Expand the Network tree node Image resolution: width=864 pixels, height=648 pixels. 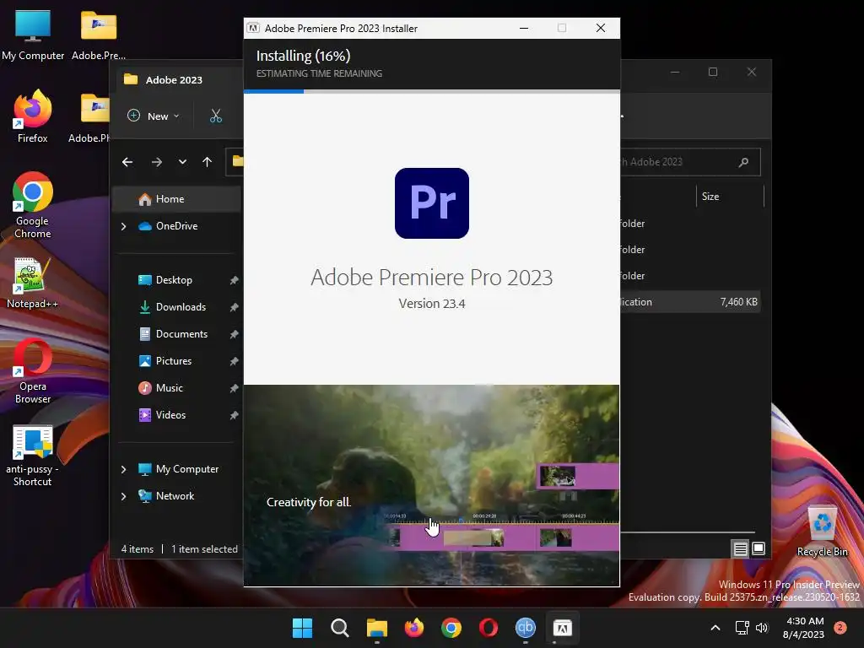coord(123,496)
